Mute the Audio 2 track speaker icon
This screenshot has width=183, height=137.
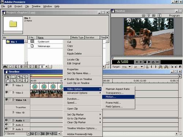pyautogui.click(x=6, y=125)
